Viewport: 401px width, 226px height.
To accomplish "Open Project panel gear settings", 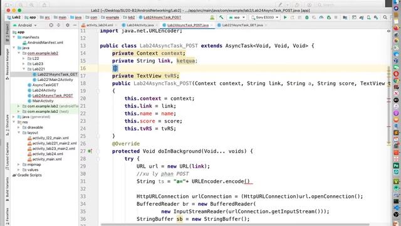I will (68, 25).
